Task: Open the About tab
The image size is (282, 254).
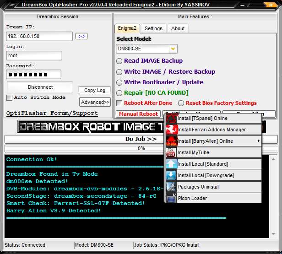Action: tap(178, 28)
